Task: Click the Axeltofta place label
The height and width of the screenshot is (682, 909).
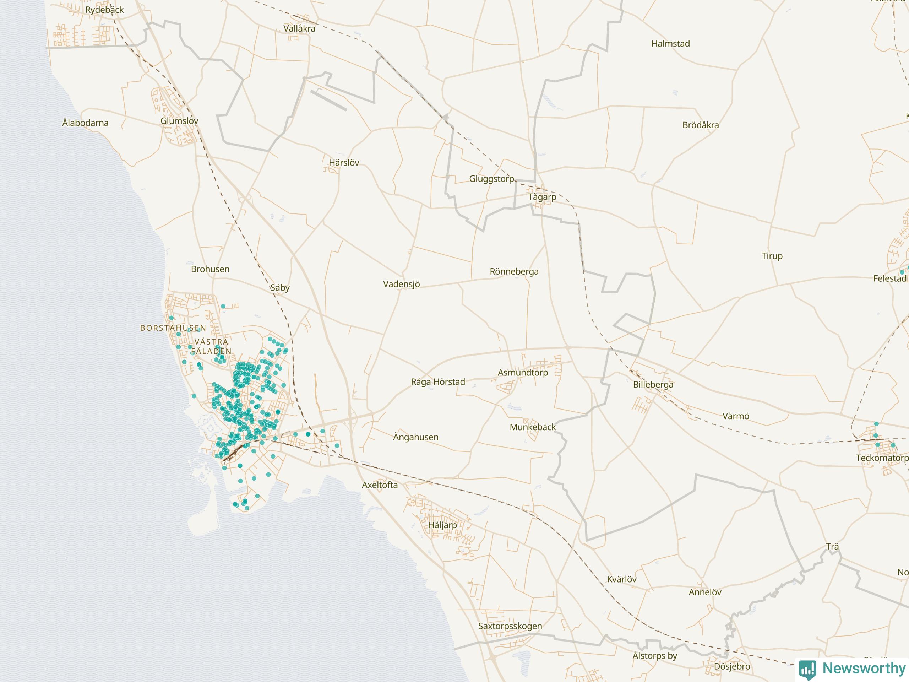Action: (x=380, y=485)
